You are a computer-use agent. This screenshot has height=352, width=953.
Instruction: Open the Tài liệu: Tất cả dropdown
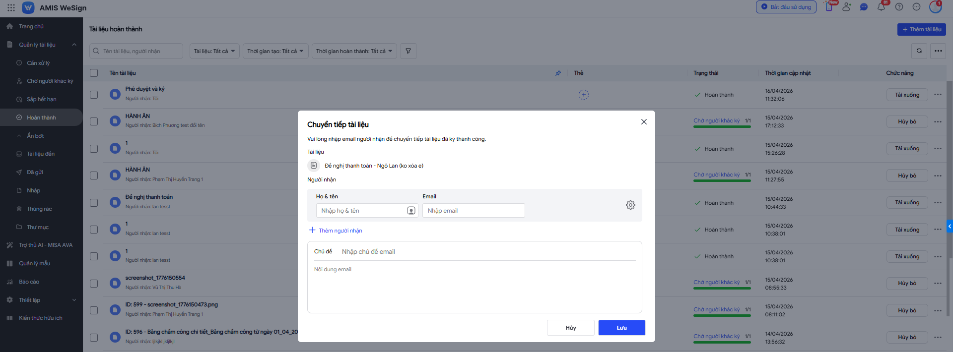[x=214, y=51]
